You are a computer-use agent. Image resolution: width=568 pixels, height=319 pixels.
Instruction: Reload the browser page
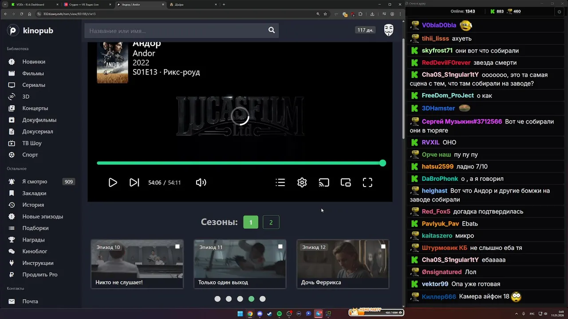coord(21,14)
